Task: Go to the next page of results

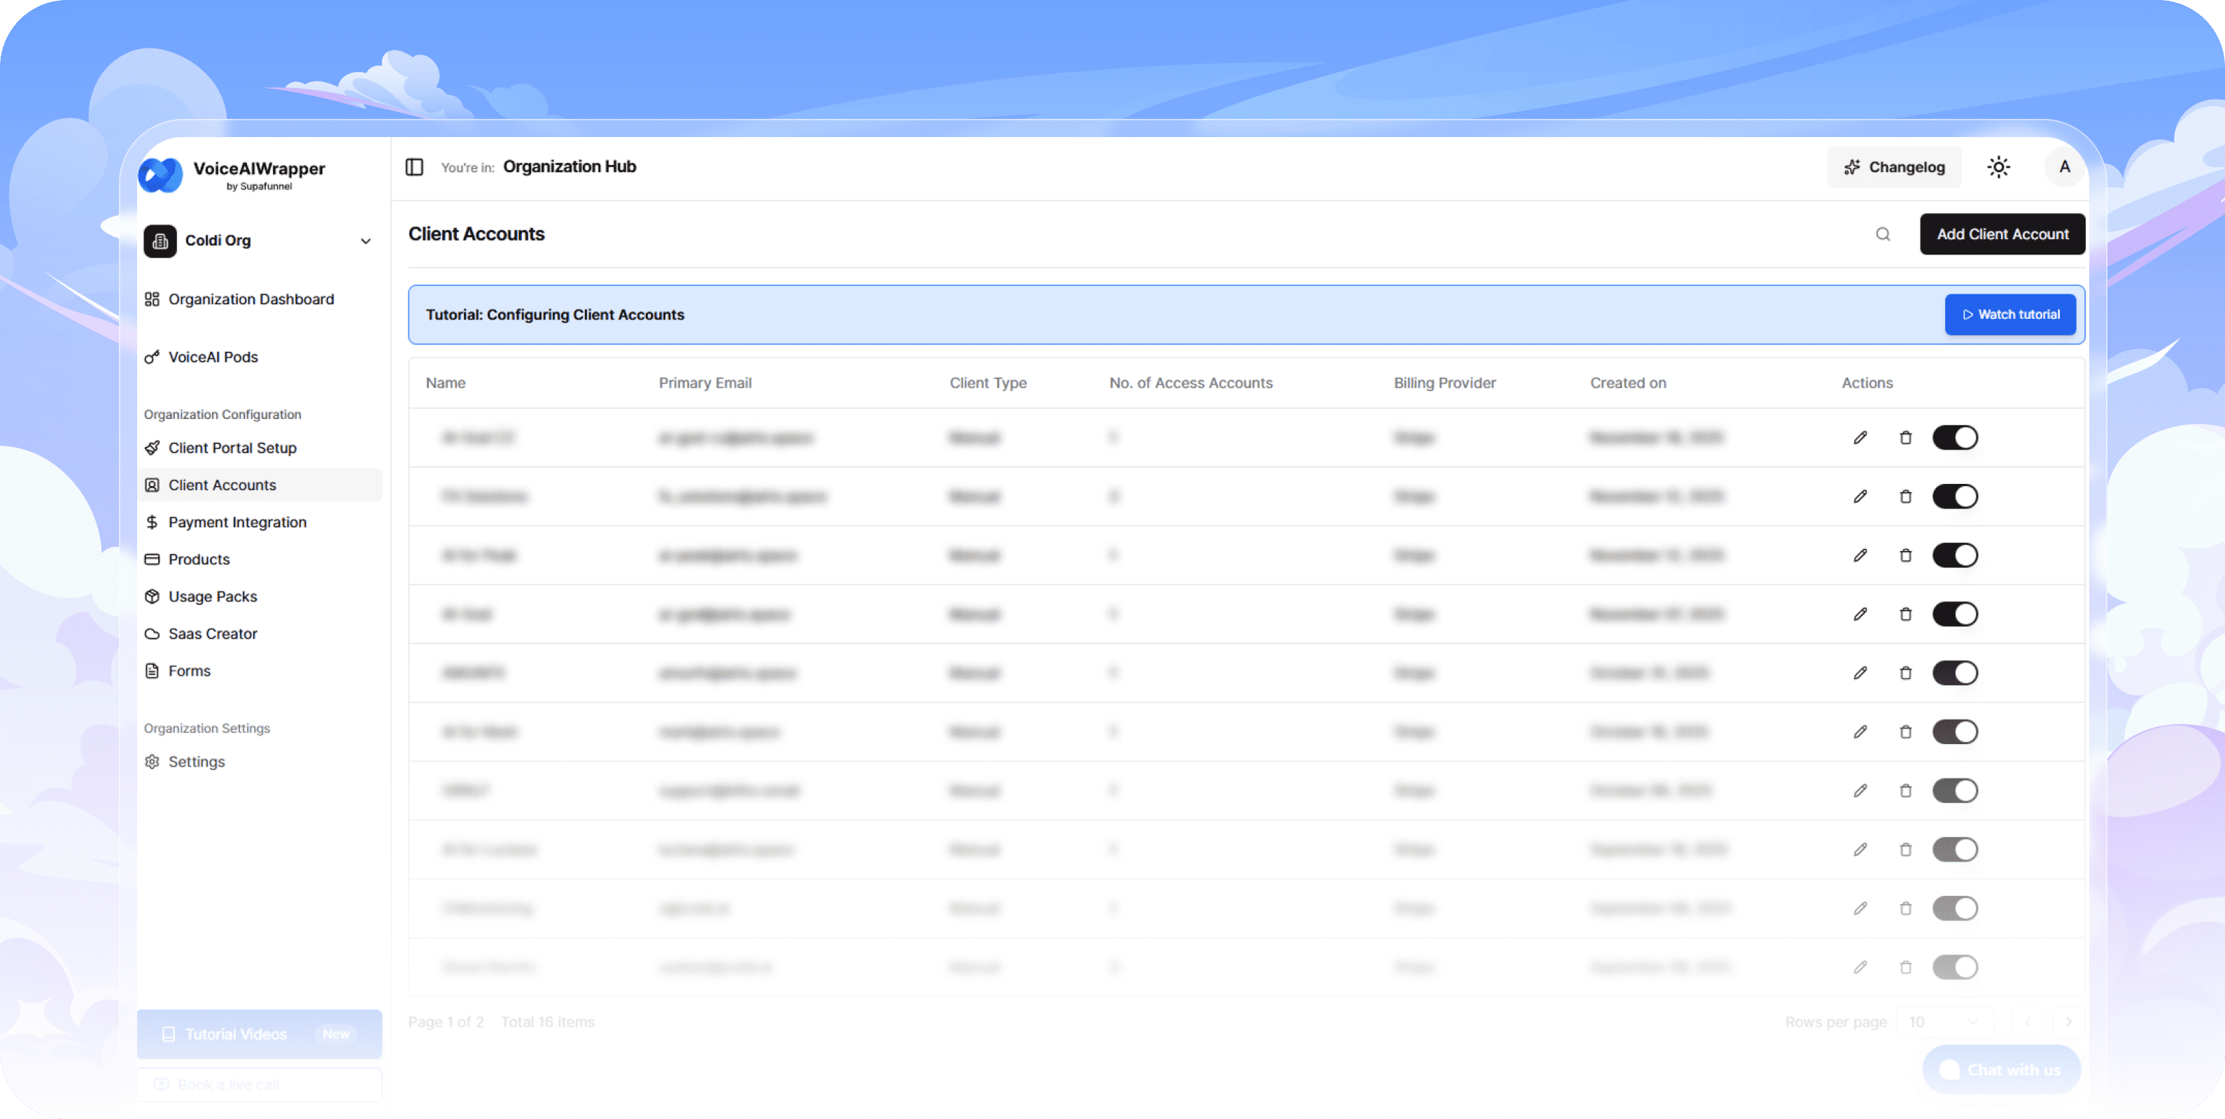Action: point(2070,1021)
